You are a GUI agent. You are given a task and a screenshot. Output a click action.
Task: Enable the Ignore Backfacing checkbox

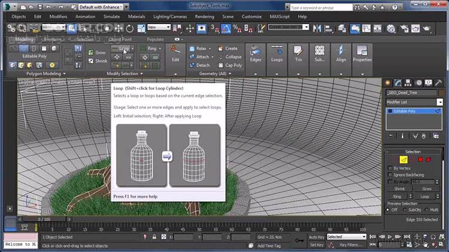[x=390, y=175]
